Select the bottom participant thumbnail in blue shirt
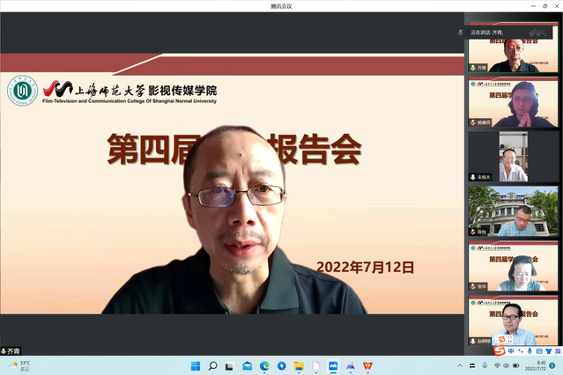This screenshot has height=375, width=563. [x=513, y=323]
